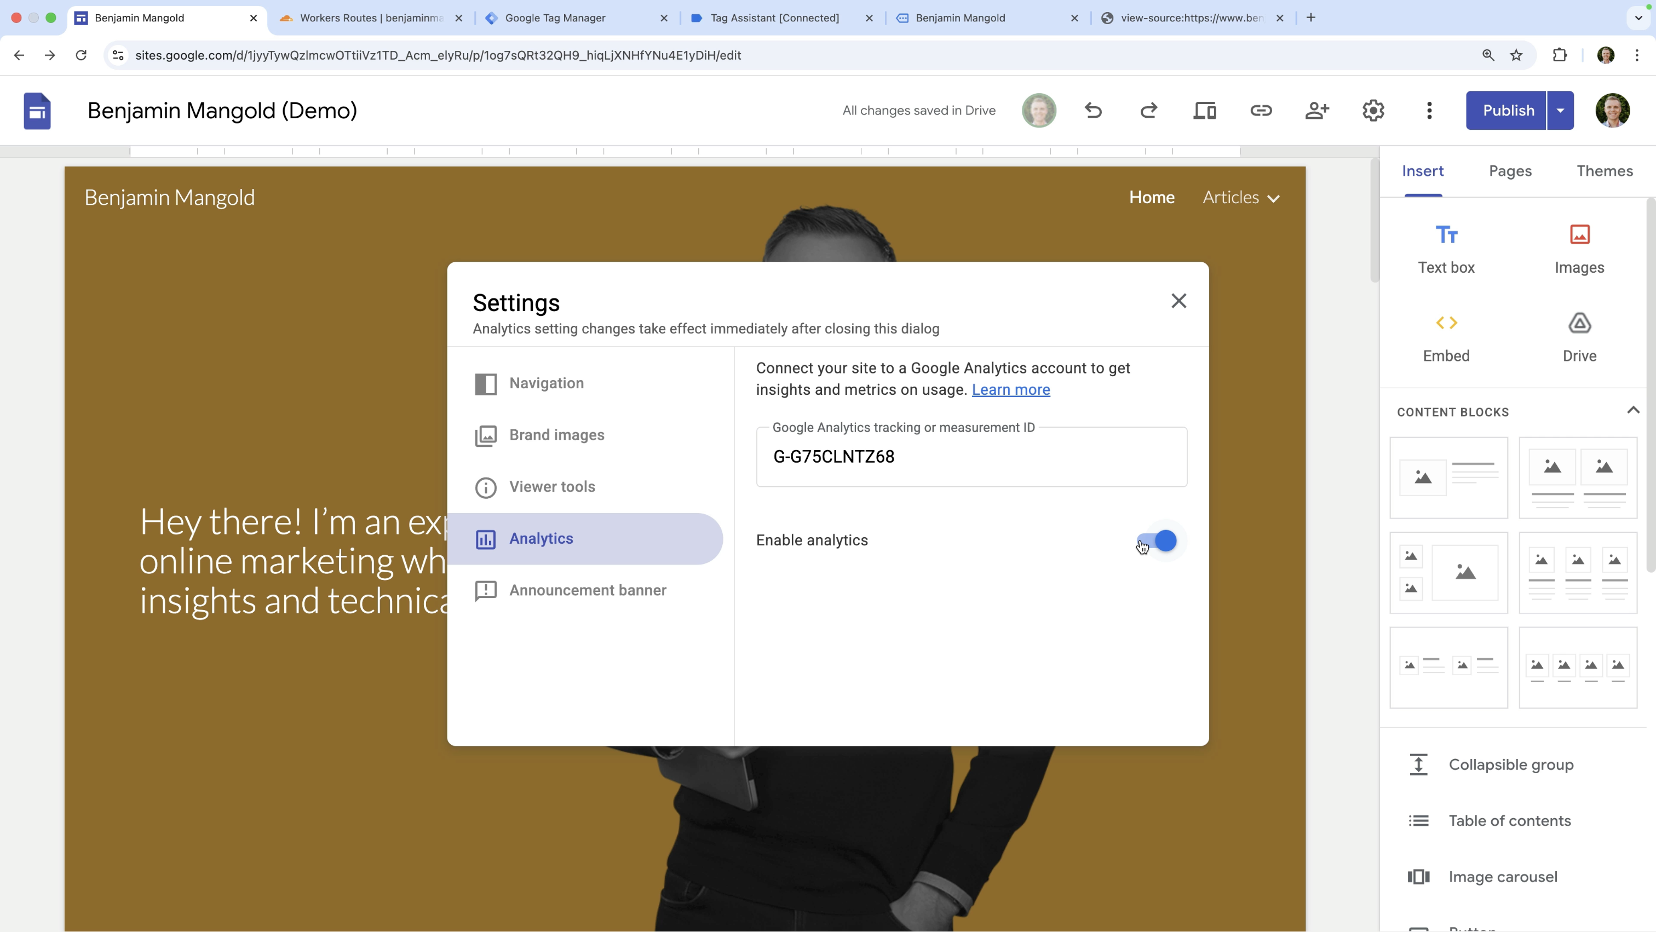Viewport: 1656px width, 932px height.
Task: Close the Settings dialog
Action: (1178, 301)
